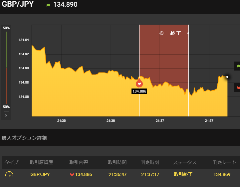
Task: Click the settlement rate 134.869
Action: pyautogui.click(x=222, y=174)
